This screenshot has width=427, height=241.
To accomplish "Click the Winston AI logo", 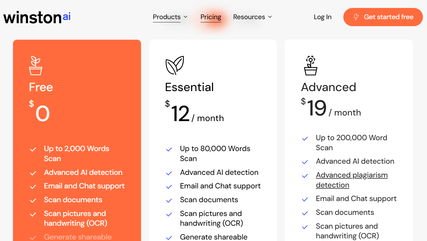I will tap(37, 17).
